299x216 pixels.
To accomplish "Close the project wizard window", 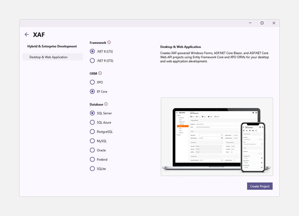I will coord(274,23).
